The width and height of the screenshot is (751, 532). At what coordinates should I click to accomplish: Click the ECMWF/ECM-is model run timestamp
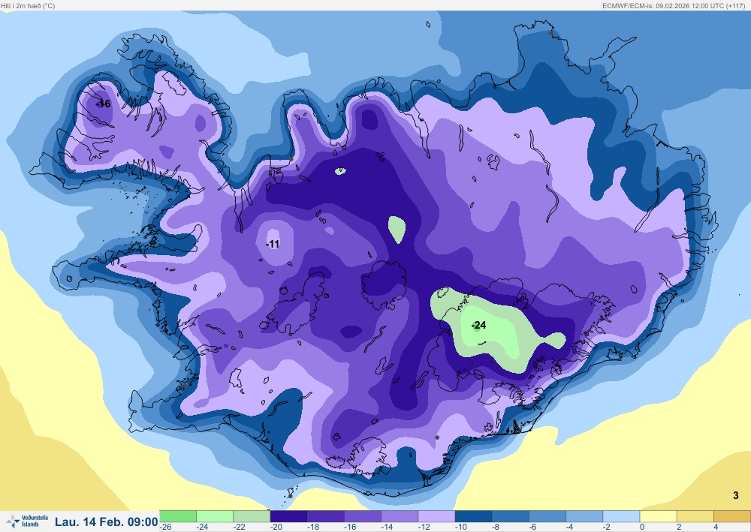[x=673, y=6]
